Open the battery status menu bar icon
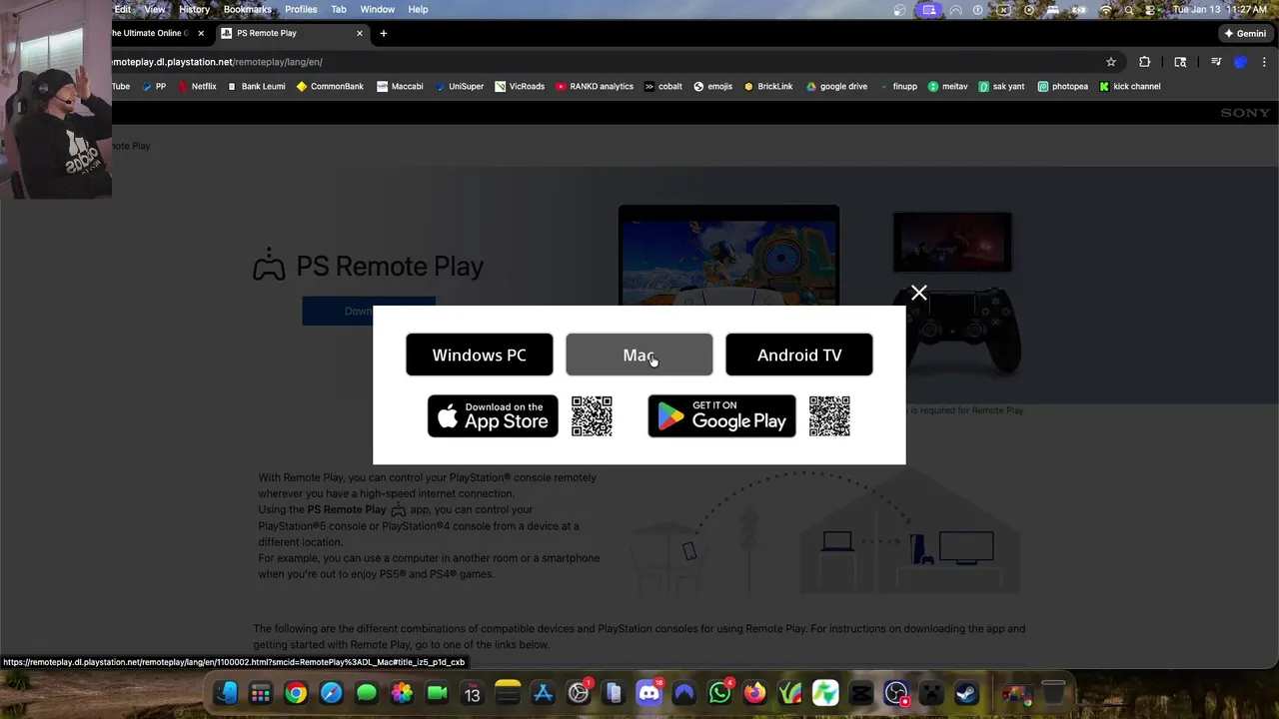The image size is (1279, 719). click(x=1079, y=10)
